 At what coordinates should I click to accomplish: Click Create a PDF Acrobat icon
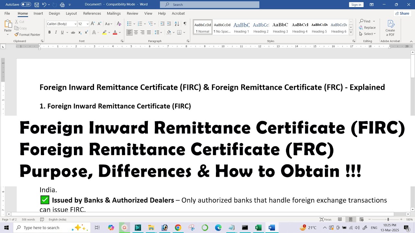point(390,28)
